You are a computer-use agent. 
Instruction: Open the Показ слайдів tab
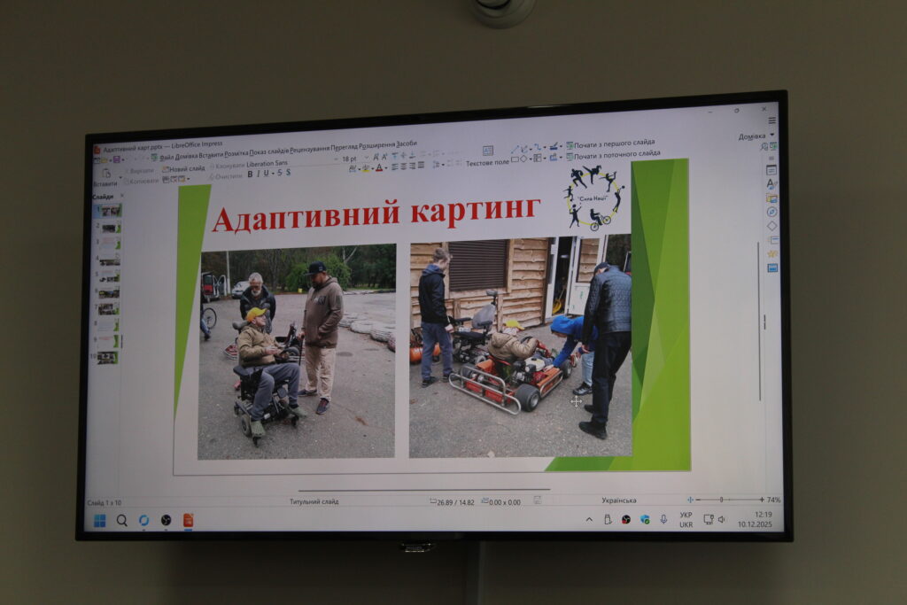[x=269, y=152]
